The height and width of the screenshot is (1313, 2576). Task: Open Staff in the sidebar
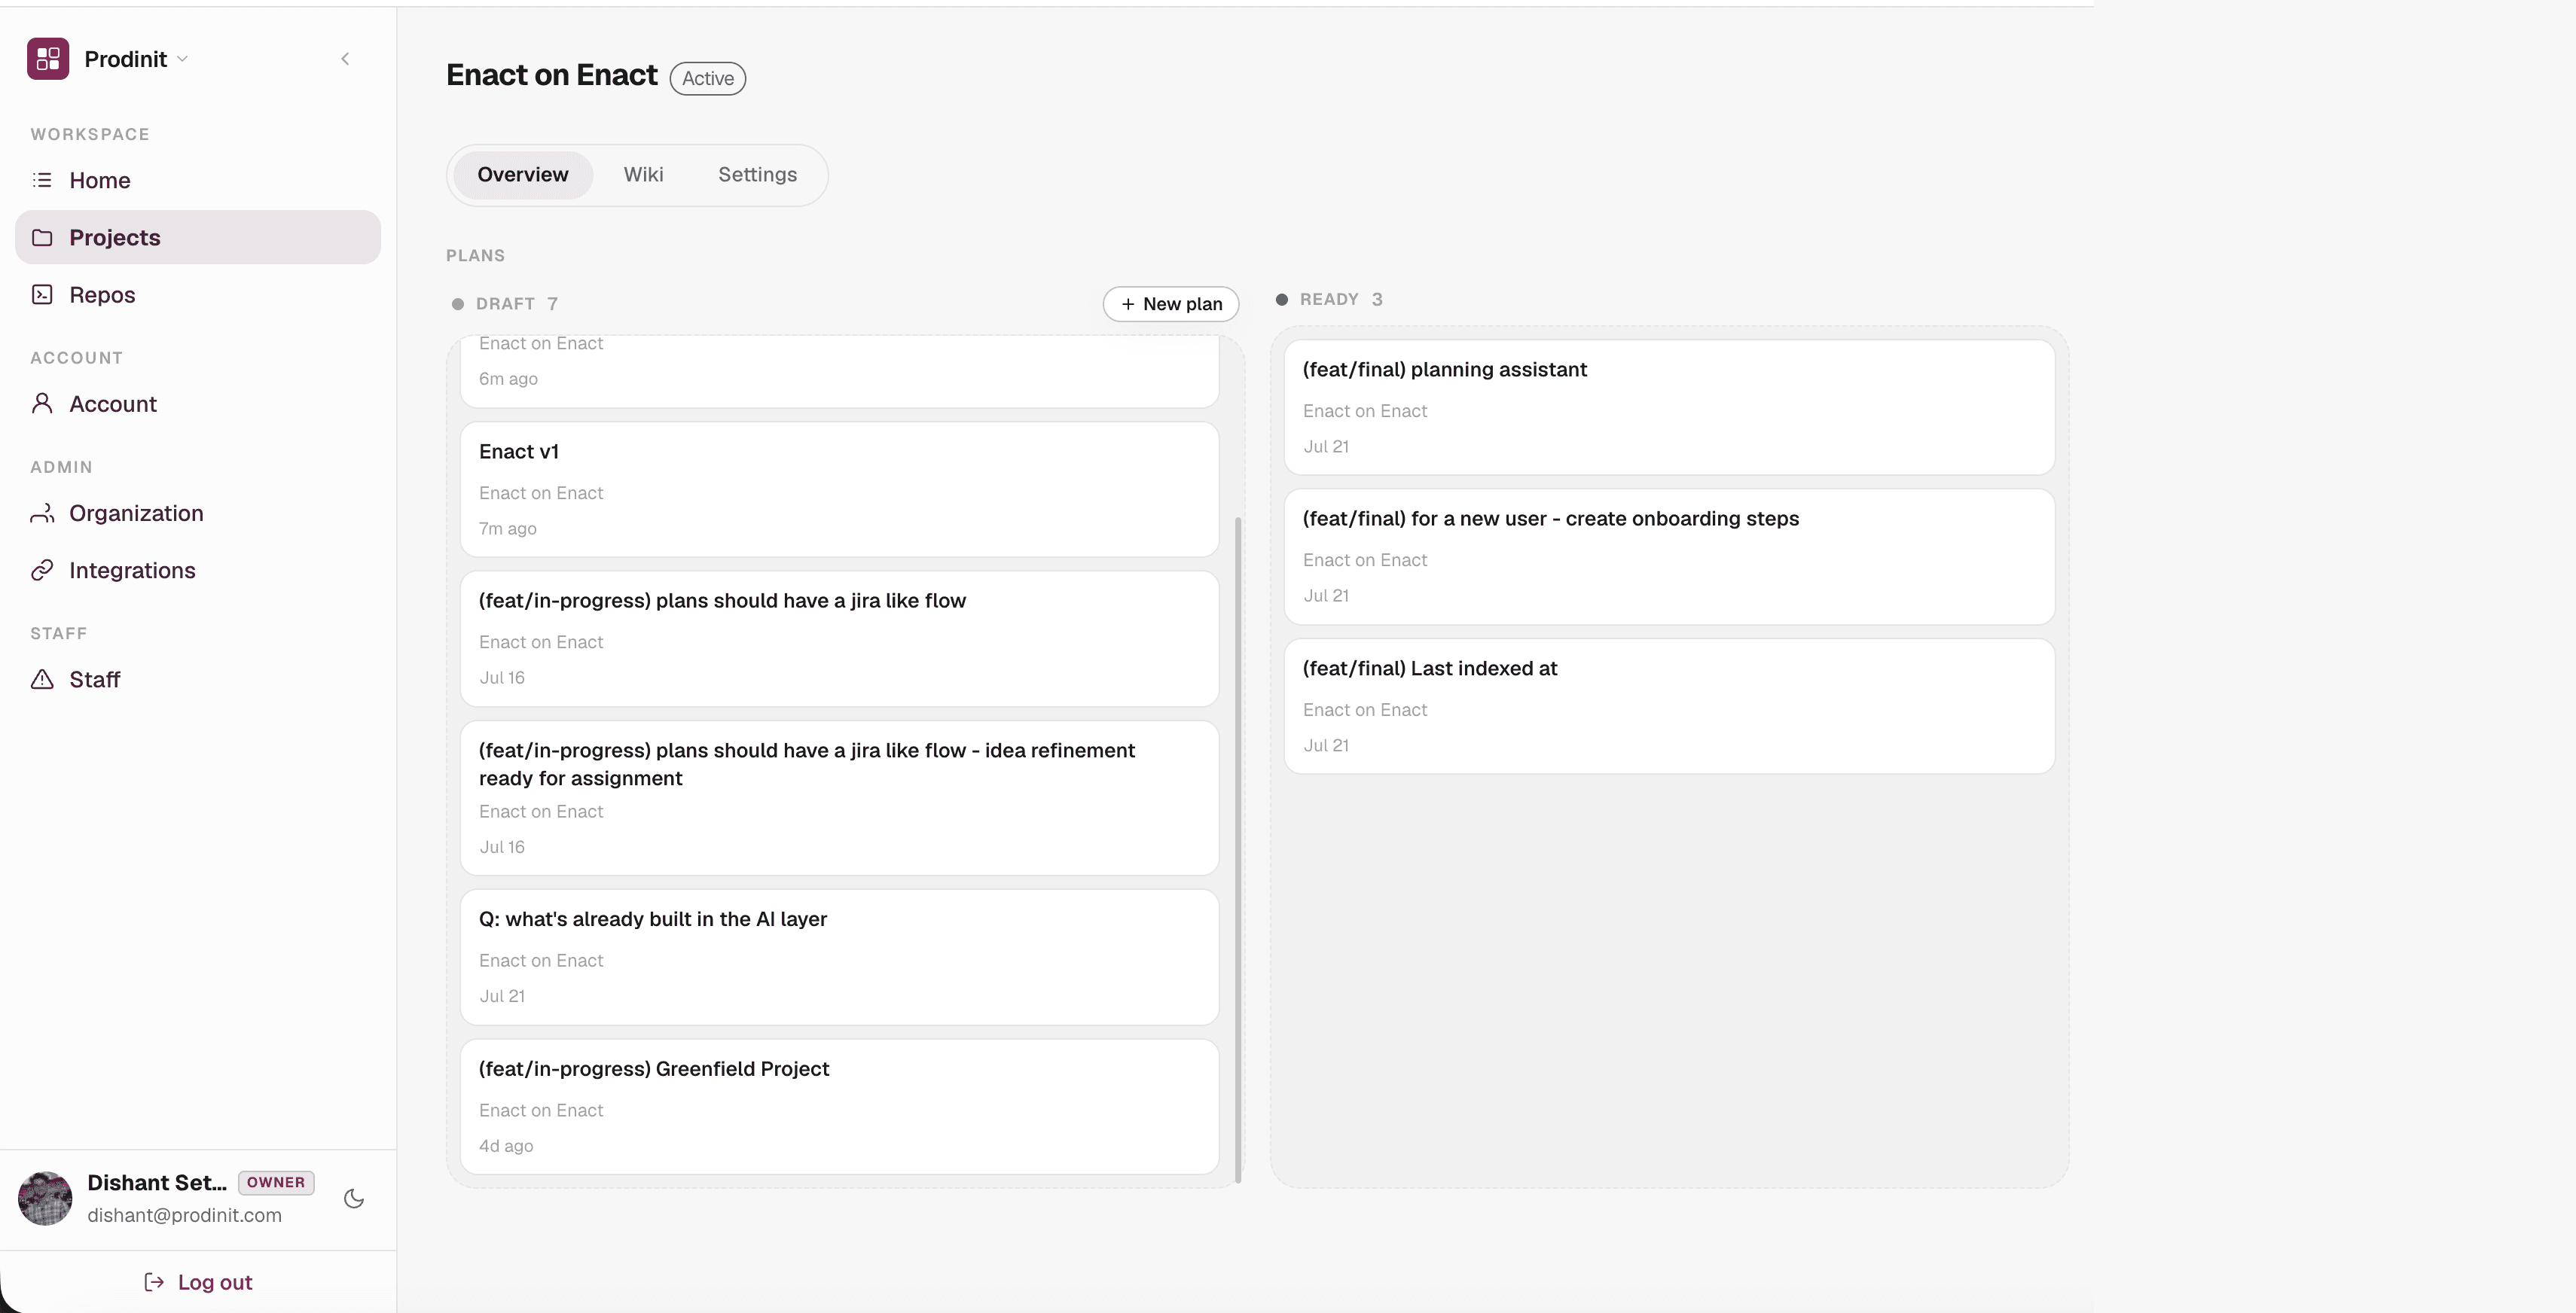[198, 680]
